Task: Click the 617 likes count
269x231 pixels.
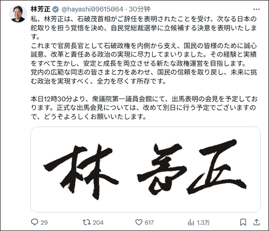Action: [x=149, y=222]
